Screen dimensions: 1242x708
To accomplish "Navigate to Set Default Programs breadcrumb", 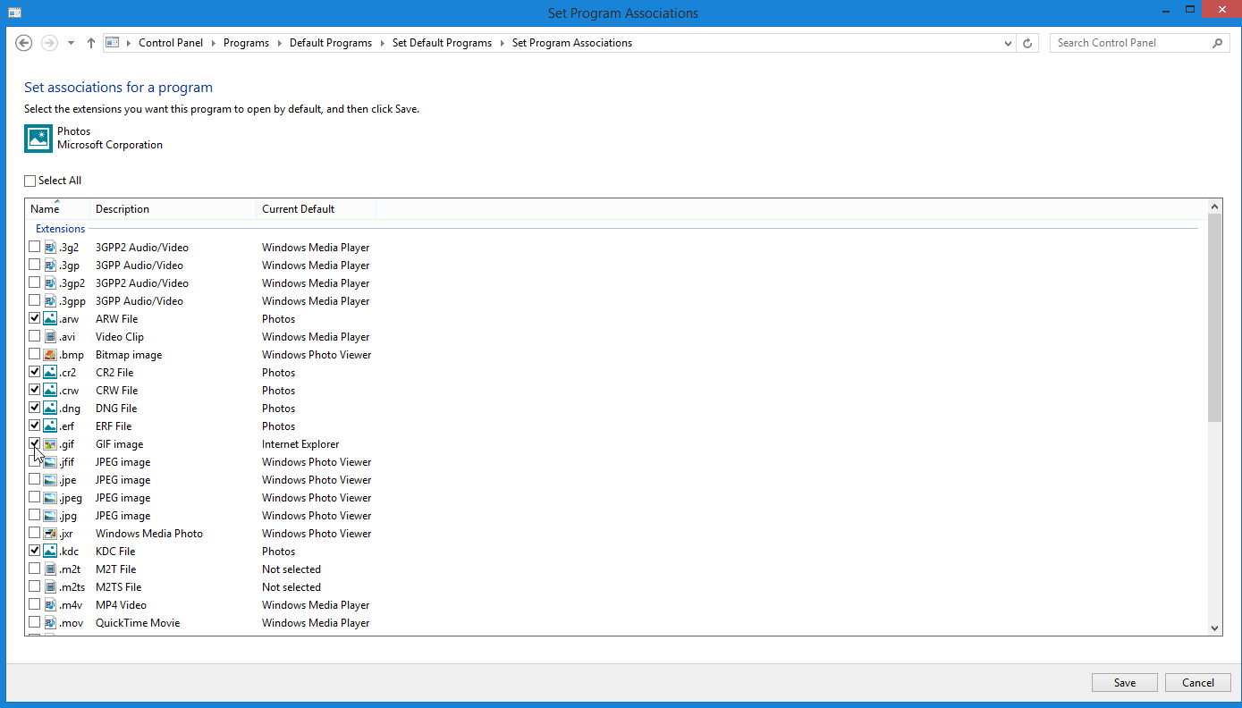I will tap(442, 43).
